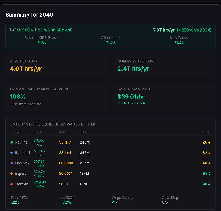Click the 90% human share for Frontier
The width and height of the screenshot is (221, 211).
pos(207,184)
